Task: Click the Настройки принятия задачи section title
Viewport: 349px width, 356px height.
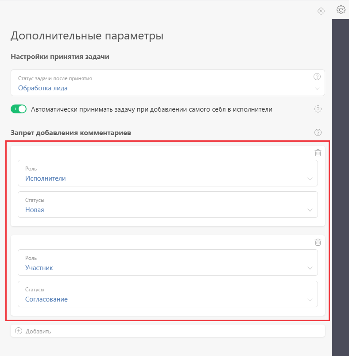Action: tap(60, 57)
